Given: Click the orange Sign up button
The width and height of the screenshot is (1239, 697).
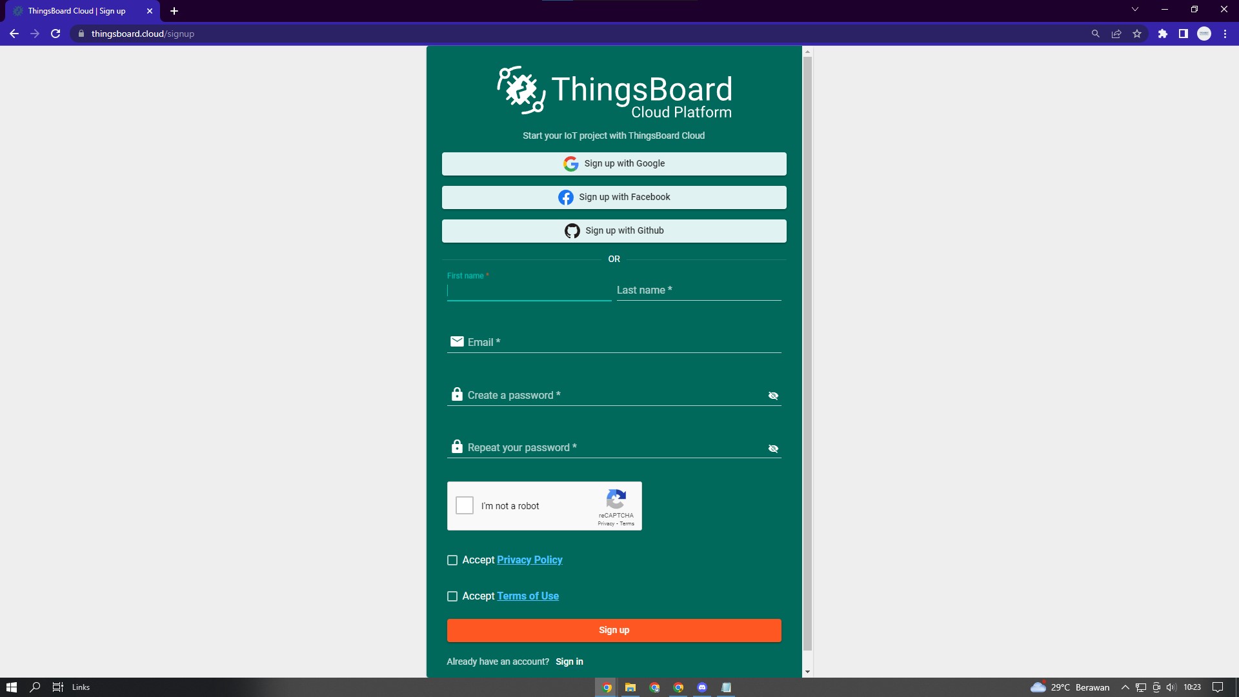Looking at the screenshot, I should tap(614, 631).
